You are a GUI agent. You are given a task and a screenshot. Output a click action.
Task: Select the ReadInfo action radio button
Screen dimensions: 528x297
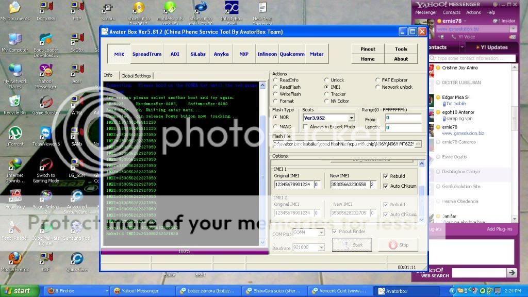click(276, 80)
